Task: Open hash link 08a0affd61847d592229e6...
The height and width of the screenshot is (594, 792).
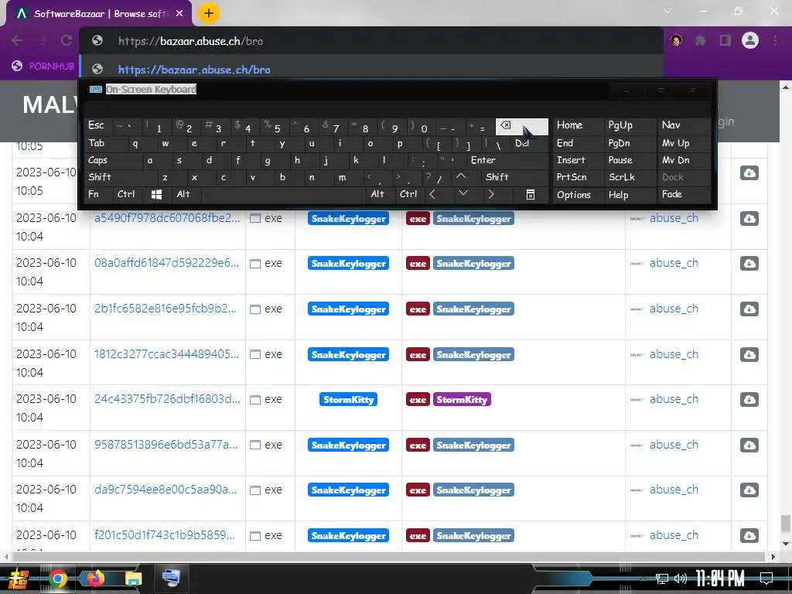Action: point(166,263)
